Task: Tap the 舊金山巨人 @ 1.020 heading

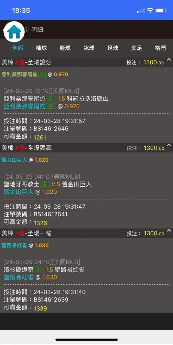Action: point(25,160)
